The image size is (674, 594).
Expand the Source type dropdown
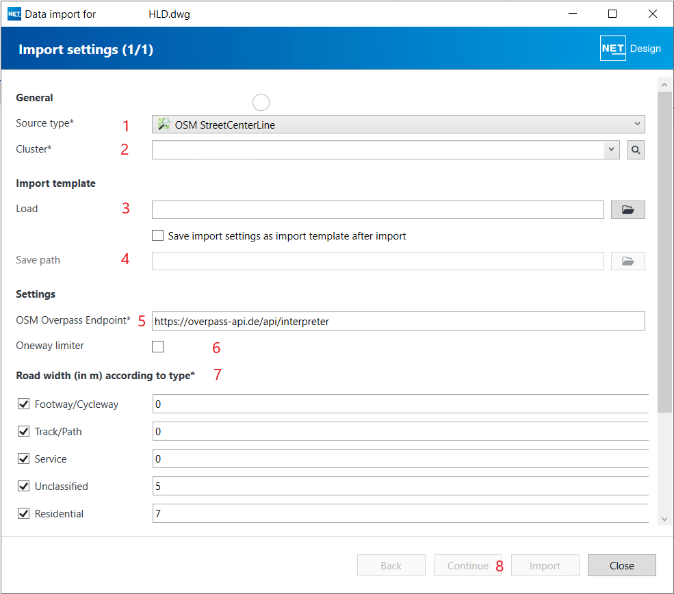[x=637, y=125]
